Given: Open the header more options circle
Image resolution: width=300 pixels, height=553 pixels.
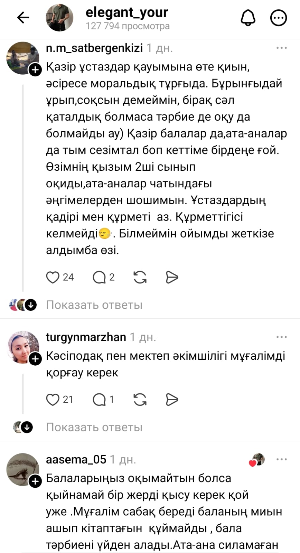Looking at the screenshot, I should pos(278,18).
